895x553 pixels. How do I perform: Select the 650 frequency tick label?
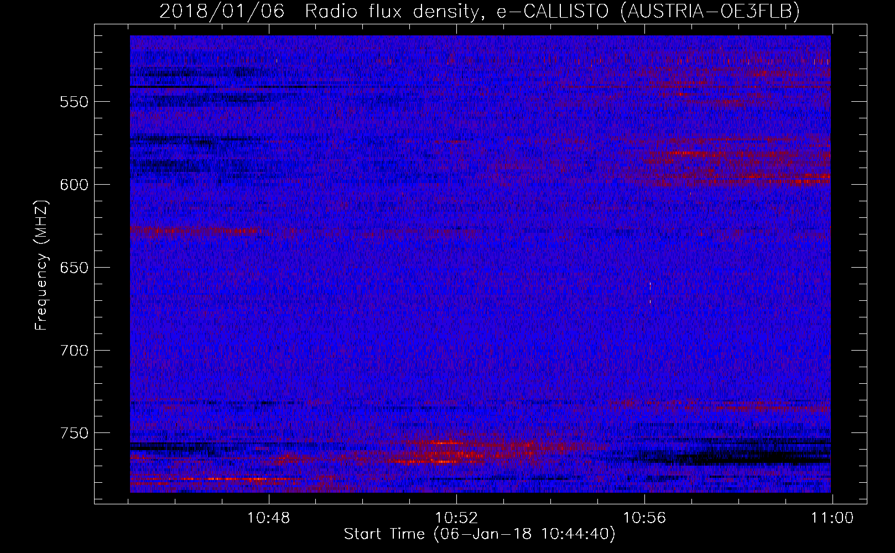[74, 268]
